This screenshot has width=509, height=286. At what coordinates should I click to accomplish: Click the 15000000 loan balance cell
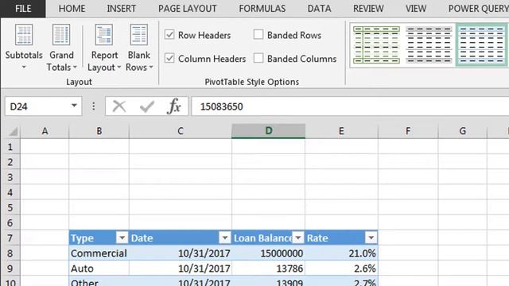tap(269, 253)
